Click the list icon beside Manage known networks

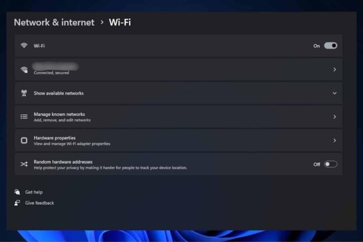[24, 117]
